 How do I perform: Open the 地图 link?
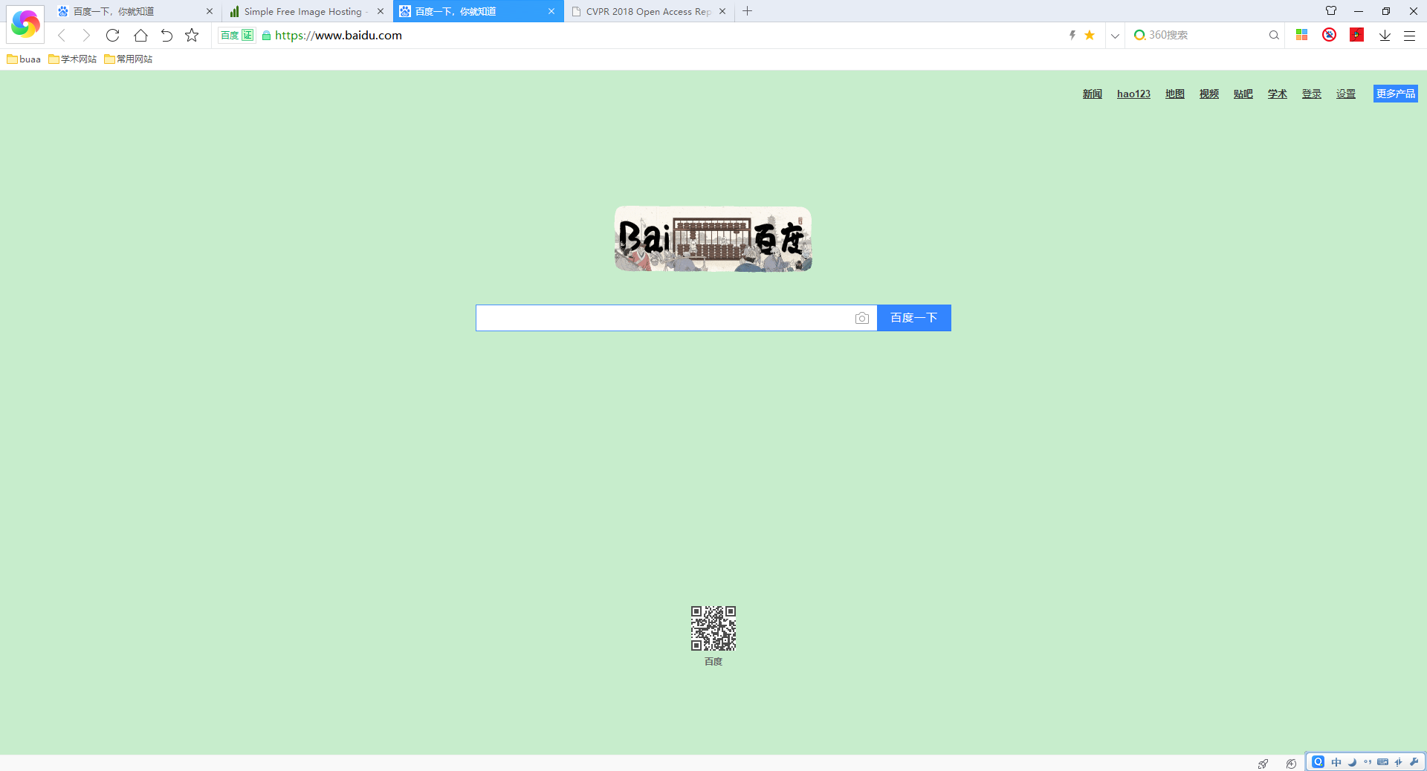[x=1175, y=94]
